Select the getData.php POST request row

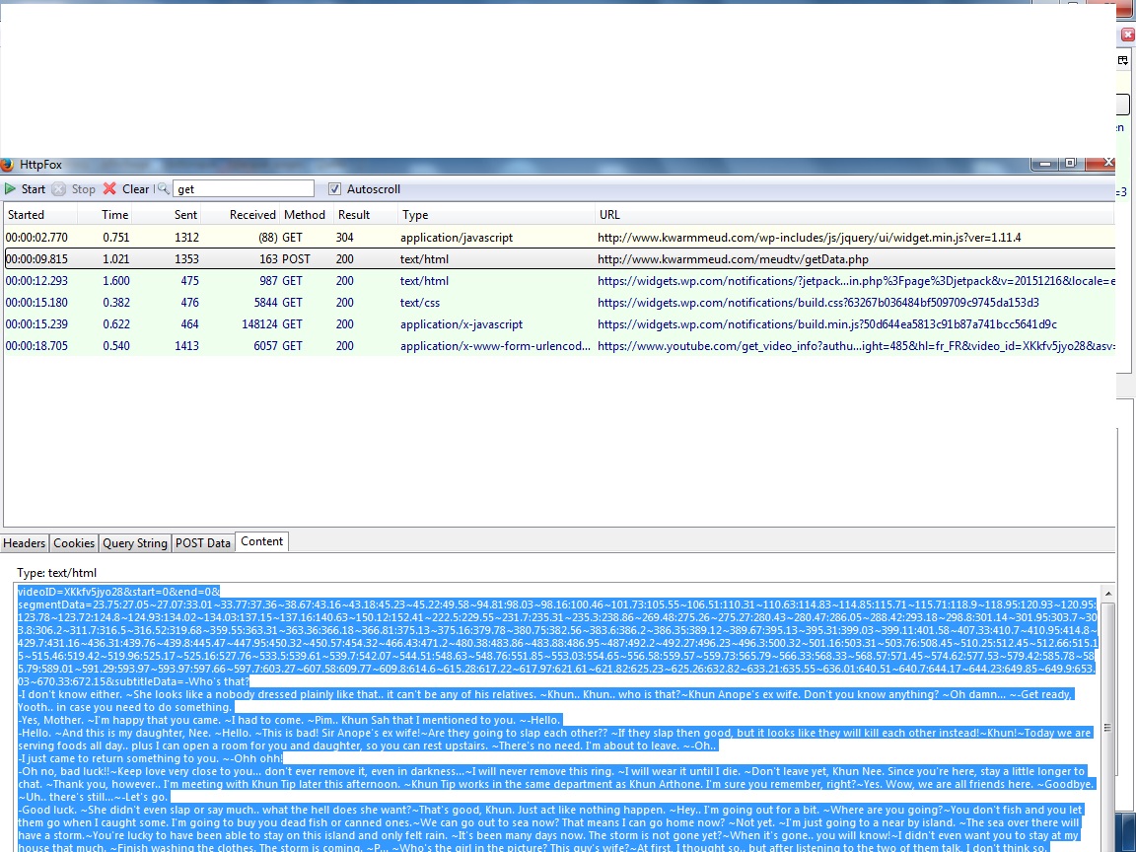559,258
